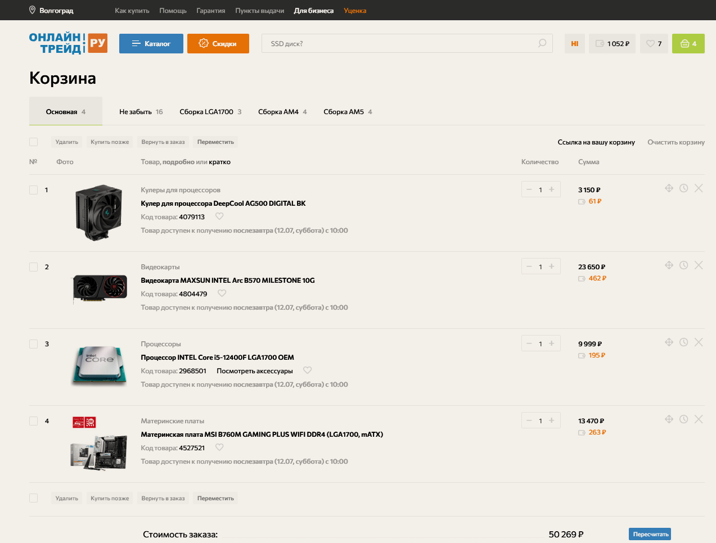This screenshot has height=543, width=716.
Task: Open the bonus wallet showing 1 052 ₽
Action: (612, 43)
